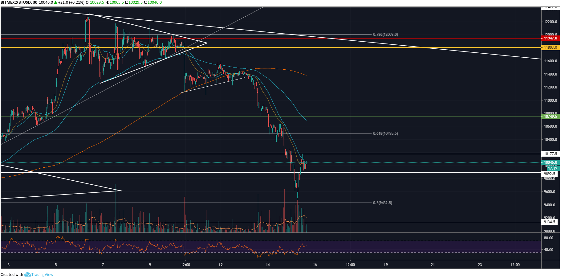Click the date label 3 on time axis
This screenshot has height=279, width=561.
tap(9, 265)
